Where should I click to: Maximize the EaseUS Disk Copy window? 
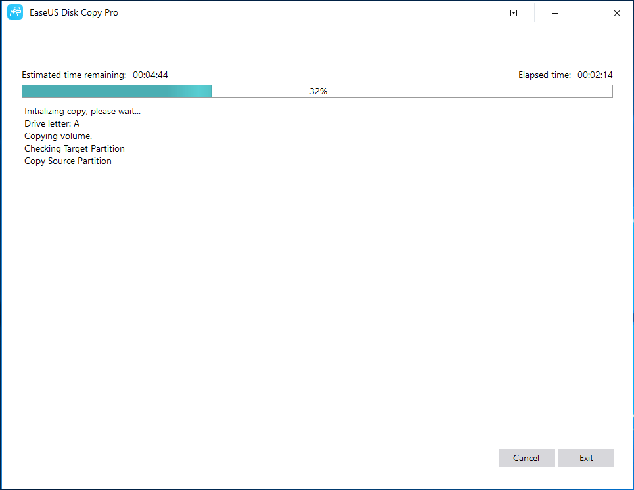click(x=586, y=13)
